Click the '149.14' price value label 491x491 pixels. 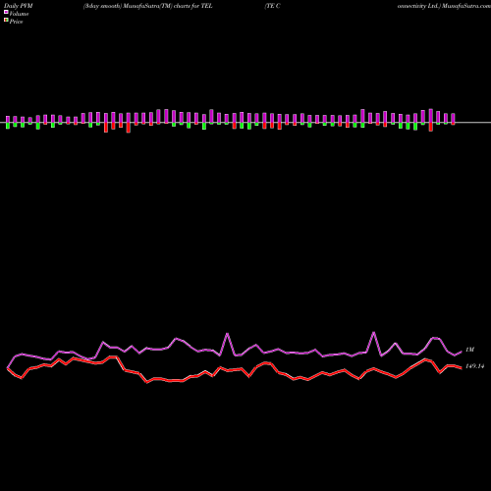coord(474,366)
